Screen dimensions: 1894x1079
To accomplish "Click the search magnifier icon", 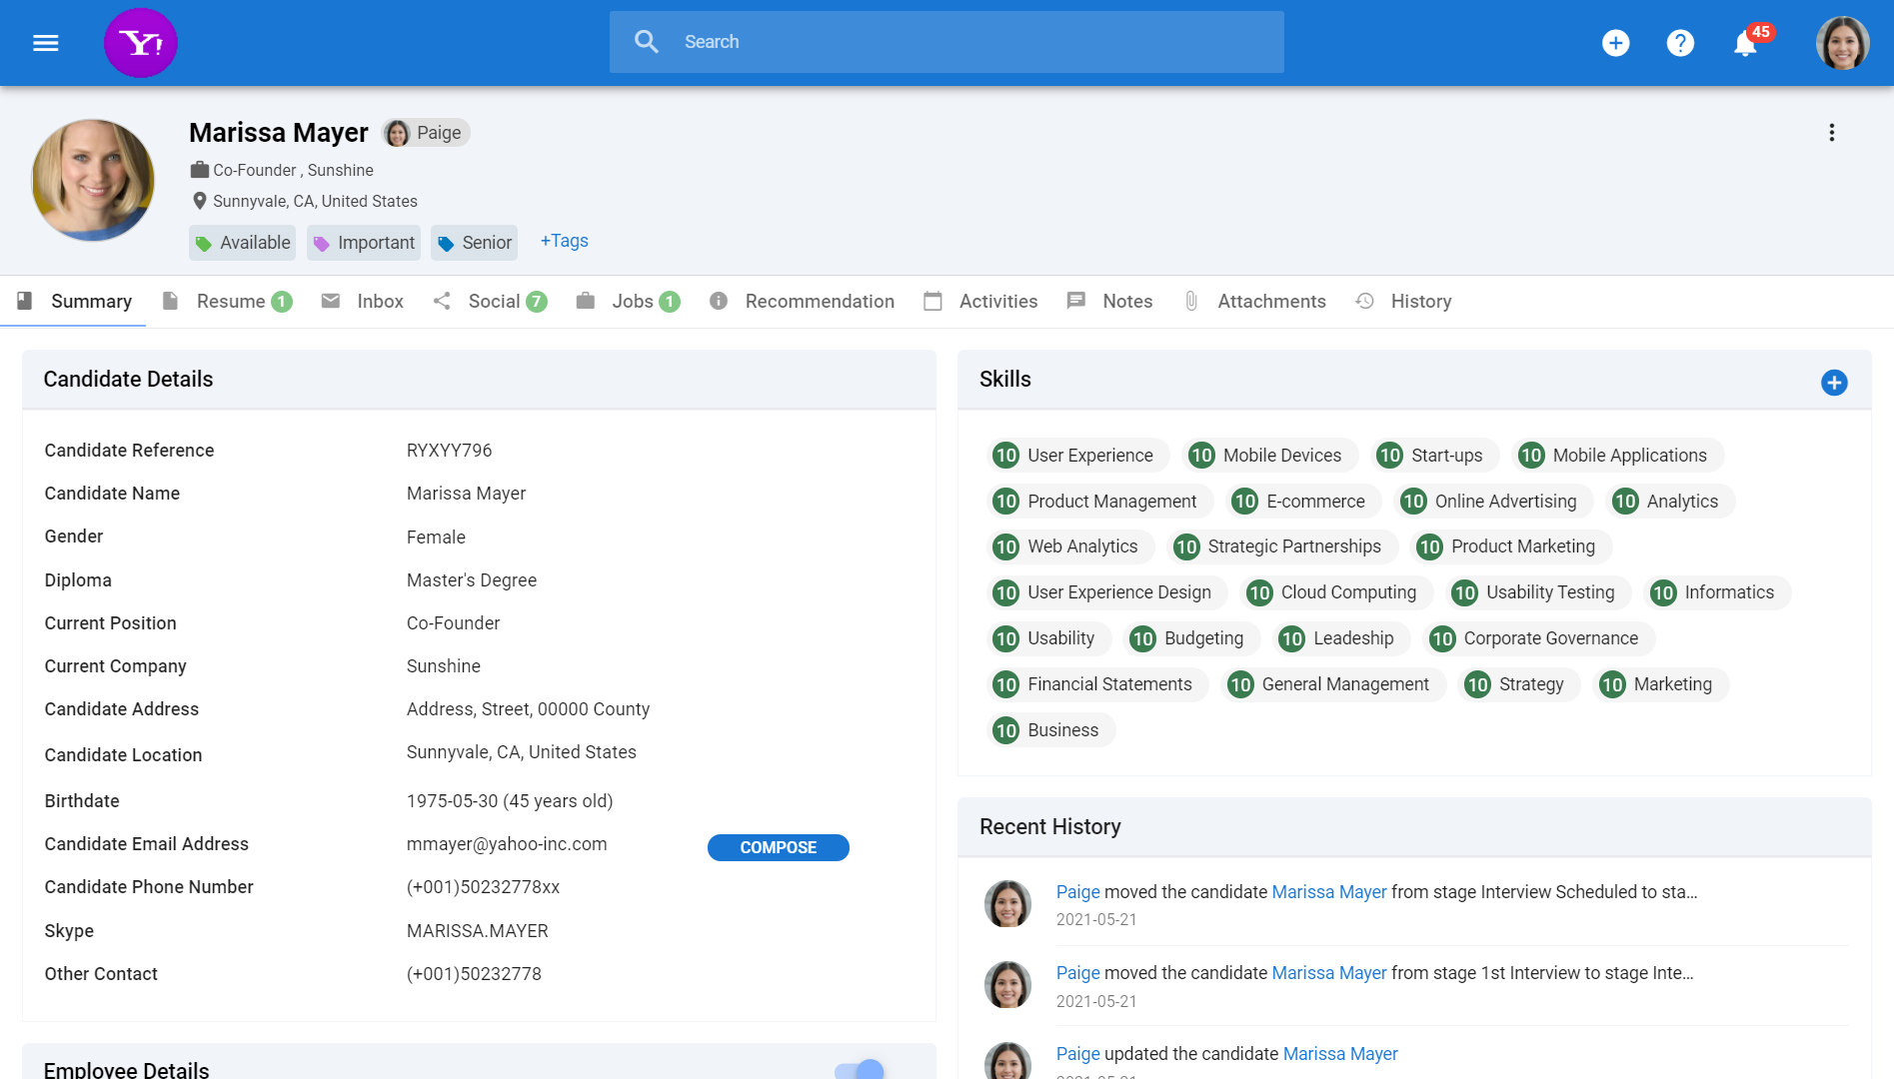I will (646, 41).
